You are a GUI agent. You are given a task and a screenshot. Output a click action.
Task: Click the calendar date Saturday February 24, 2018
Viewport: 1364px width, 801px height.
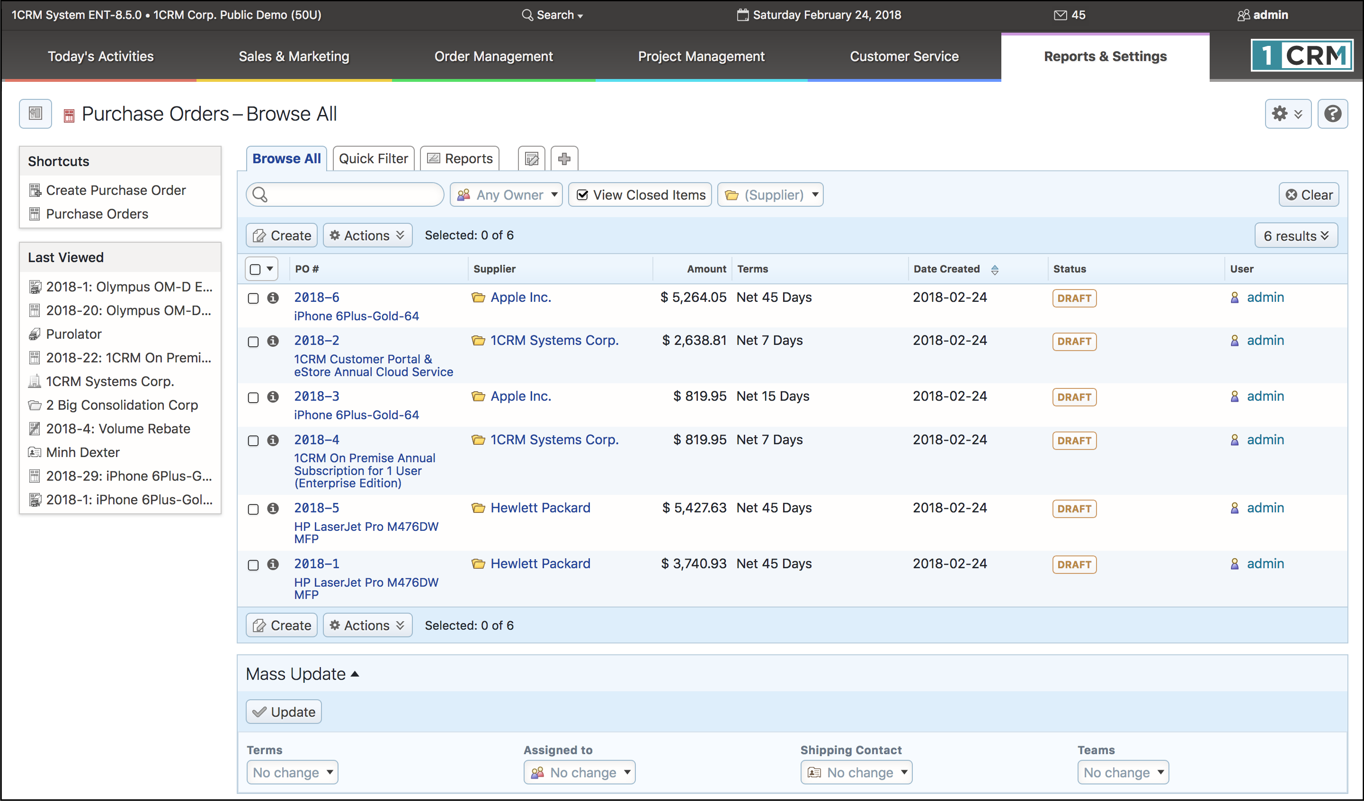click(819, 15)
